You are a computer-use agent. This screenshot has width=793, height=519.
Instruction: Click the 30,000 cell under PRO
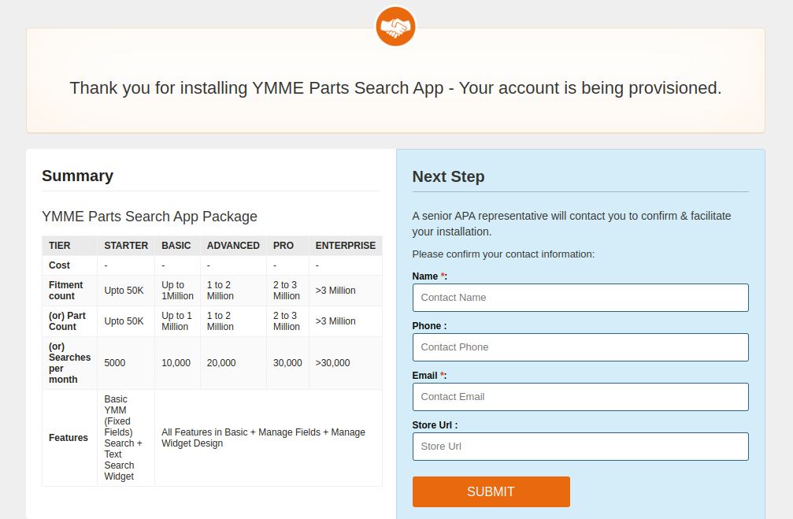(x=287, y=363)
